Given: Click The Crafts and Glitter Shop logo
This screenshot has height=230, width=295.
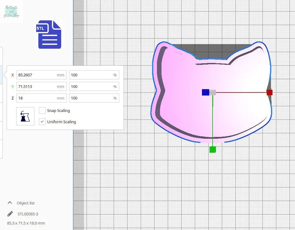Looking at the screenshot, I should (x=12, y=12).
